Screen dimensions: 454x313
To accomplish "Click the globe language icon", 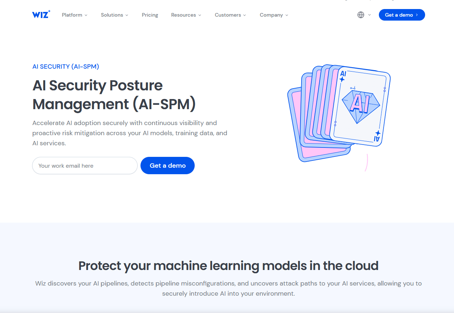I will click(360, 15).
